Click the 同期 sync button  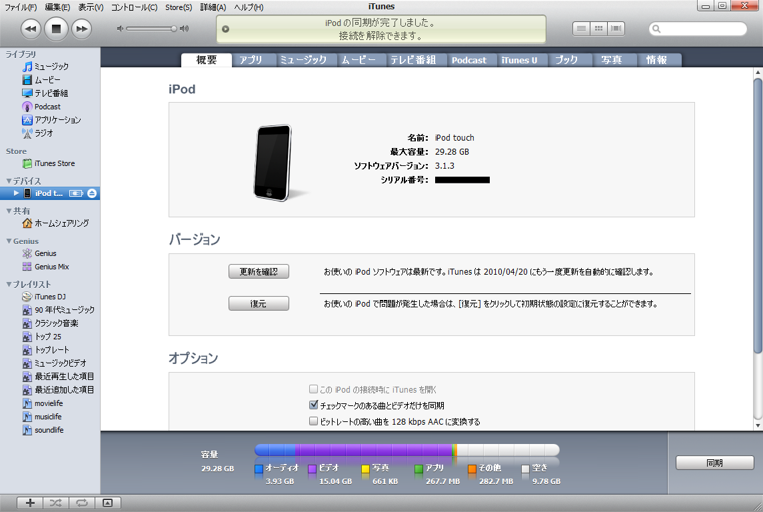(715, 463)
